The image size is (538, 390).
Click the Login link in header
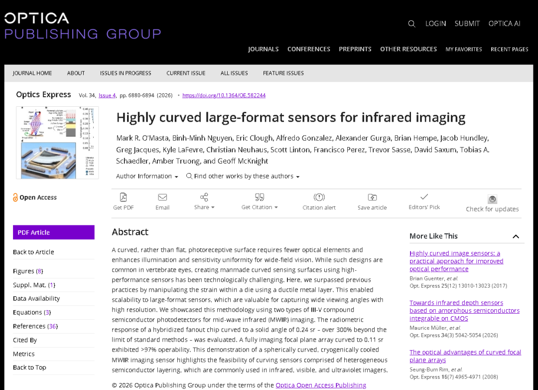click(435, 23)
